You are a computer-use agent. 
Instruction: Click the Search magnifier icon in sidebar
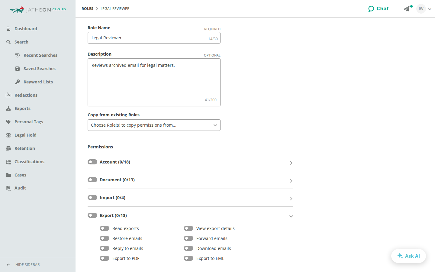click(x=8, y=42)
